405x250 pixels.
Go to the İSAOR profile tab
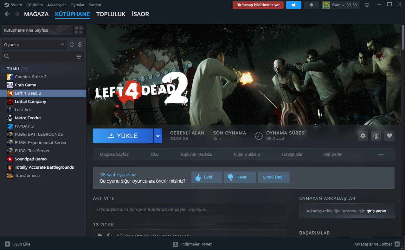(x=140, y=14)
